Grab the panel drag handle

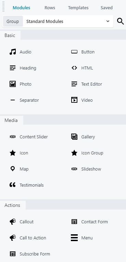(3, 7)
